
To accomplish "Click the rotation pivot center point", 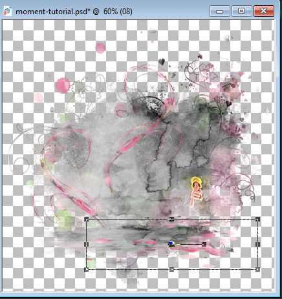I will tap(171, 244).
